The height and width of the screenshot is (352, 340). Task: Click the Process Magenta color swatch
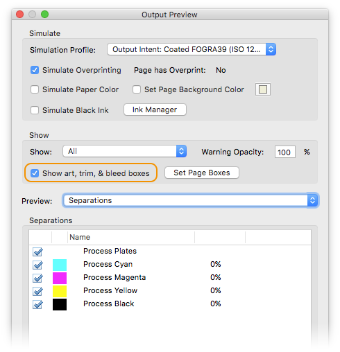click(60, 278)
